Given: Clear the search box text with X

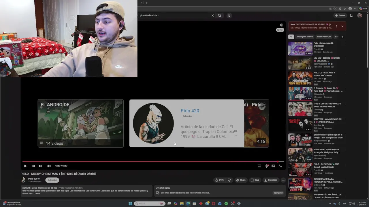Looking at the screenshot, I should click(212, 16).
